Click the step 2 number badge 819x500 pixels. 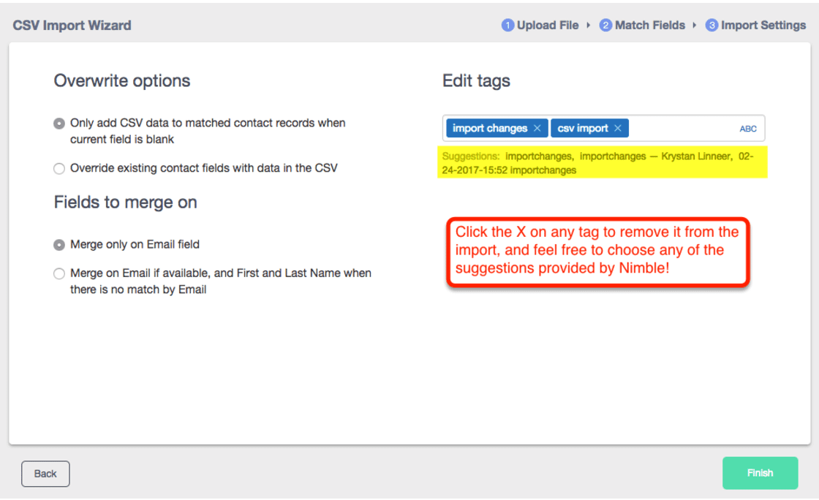605,26
